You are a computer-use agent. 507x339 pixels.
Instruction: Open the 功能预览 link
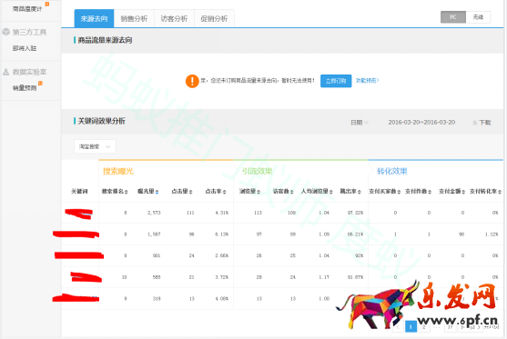tap(367, 80)
